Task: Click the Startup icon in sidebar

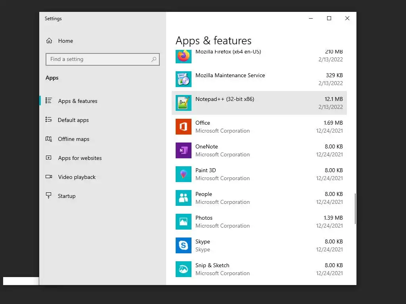Action: [x=49, y=196]
